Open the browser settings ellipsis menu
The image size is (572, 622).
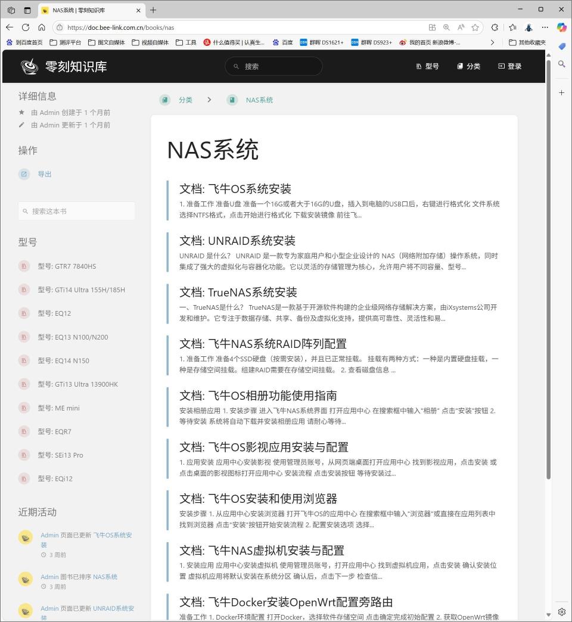pyautogui.click(x=545, y=27)
